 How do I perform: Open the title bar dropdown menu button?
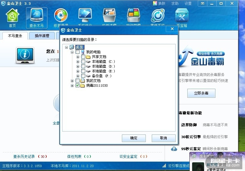pos(203,4)
